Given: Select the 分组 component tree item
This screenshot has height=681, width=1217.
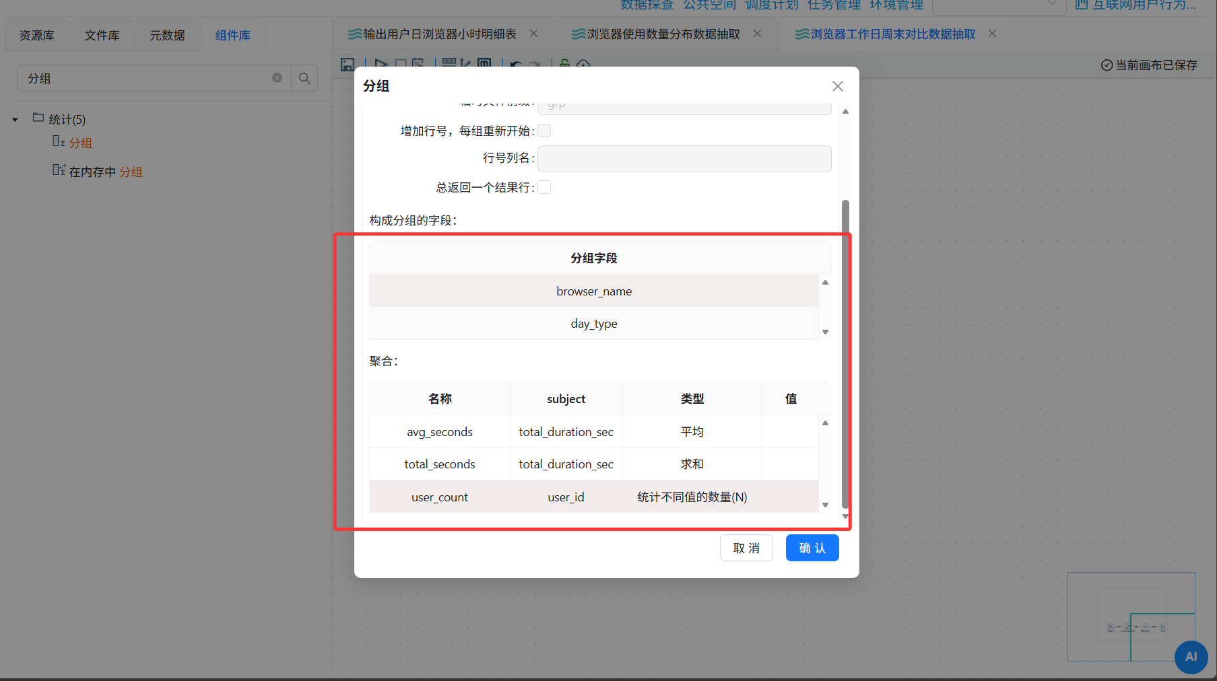Looking at the screenshot, I should 81,143.
